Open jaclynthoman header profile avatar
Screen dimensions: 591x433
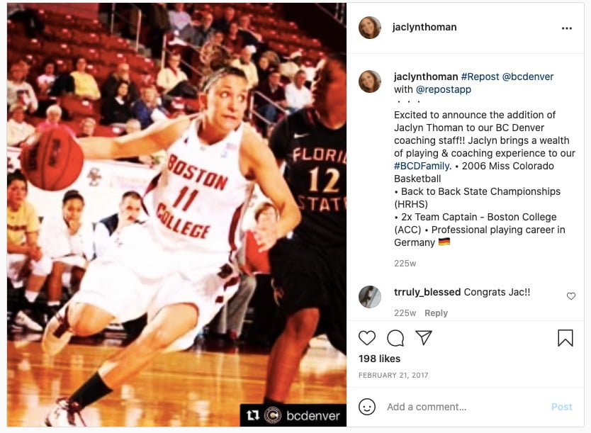(369, 28)
